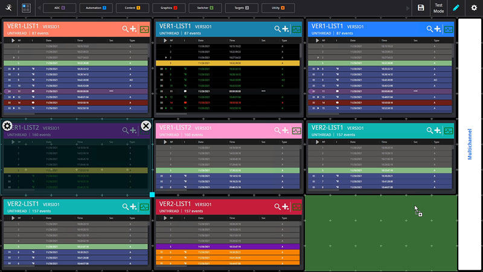Open the Graphics tab

click(x=169, y=8)
